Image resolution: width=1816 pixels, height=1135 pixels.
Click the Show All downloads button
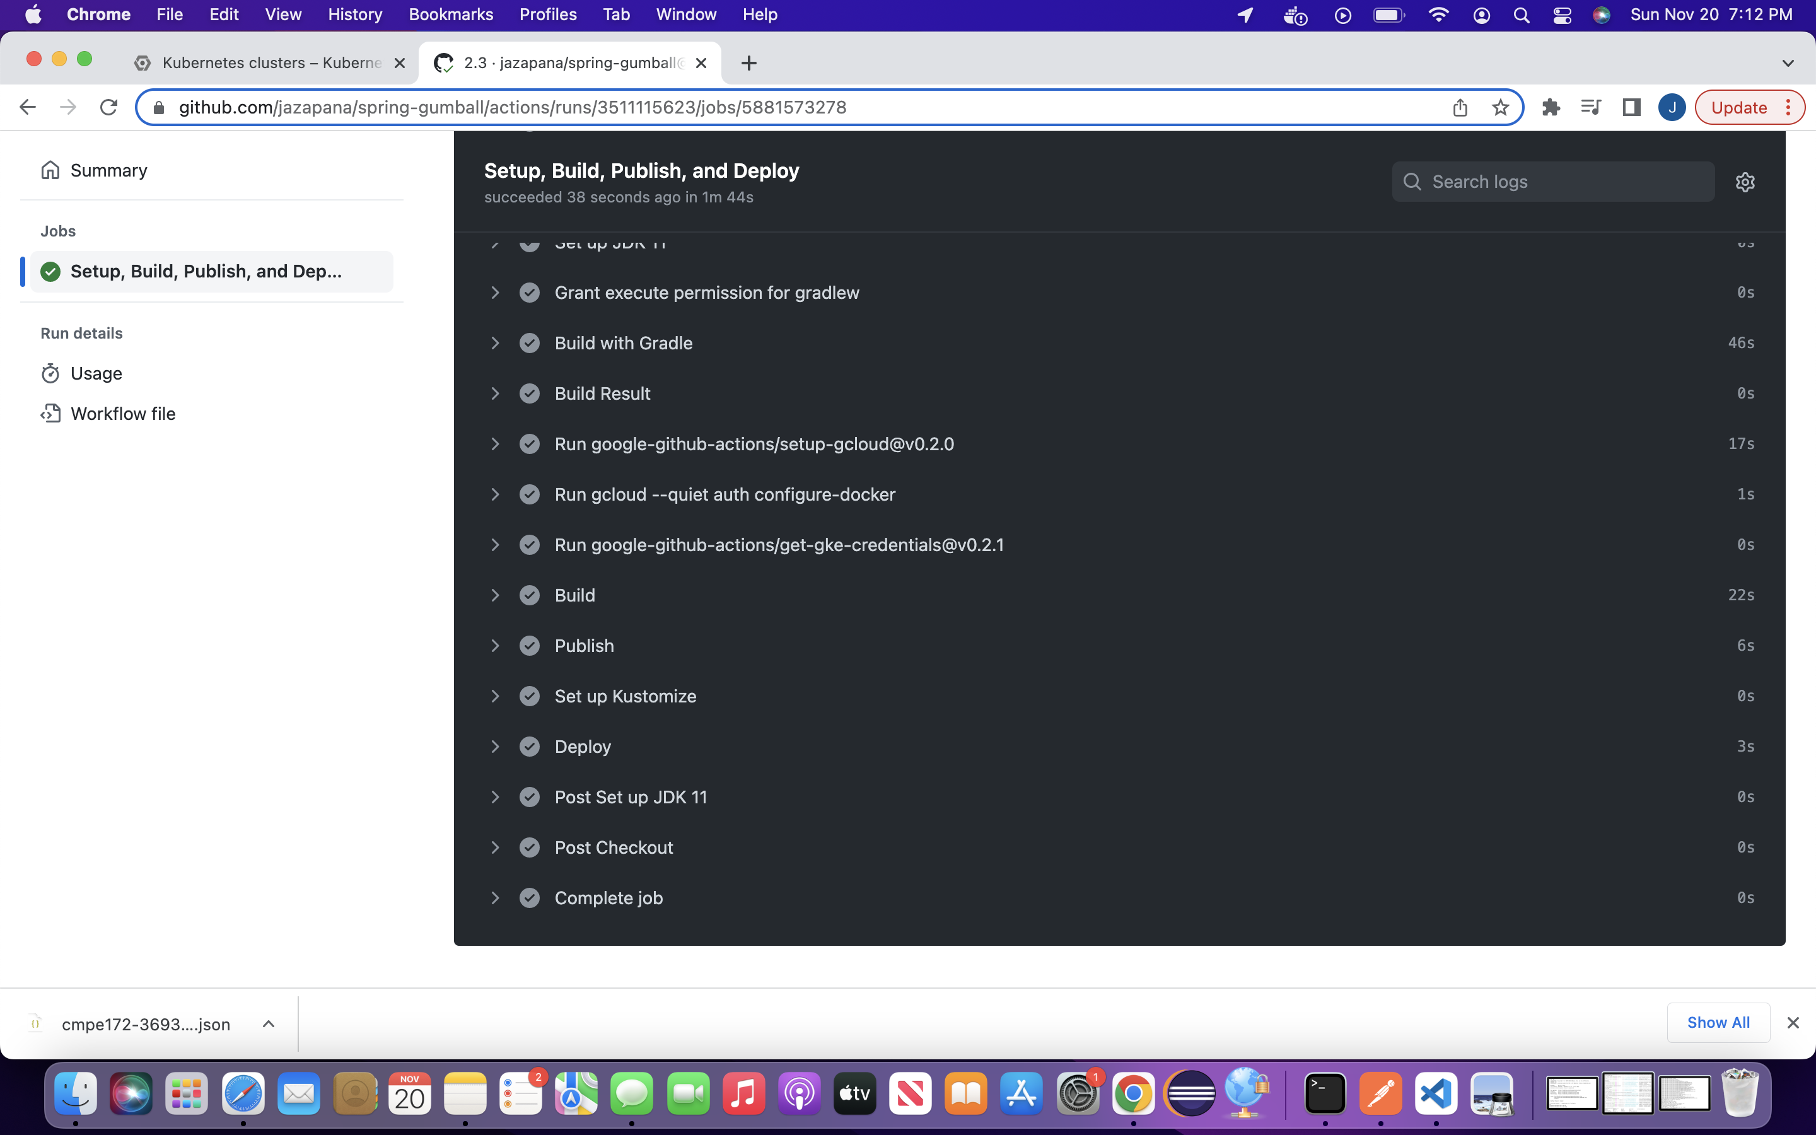click(x=1718, y=1021)
